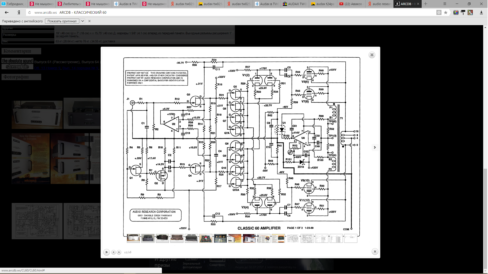Viewport: 488px width, 274px height.
Task: Click page scrollbar up arrow
Action: click(x=485, y=27)
